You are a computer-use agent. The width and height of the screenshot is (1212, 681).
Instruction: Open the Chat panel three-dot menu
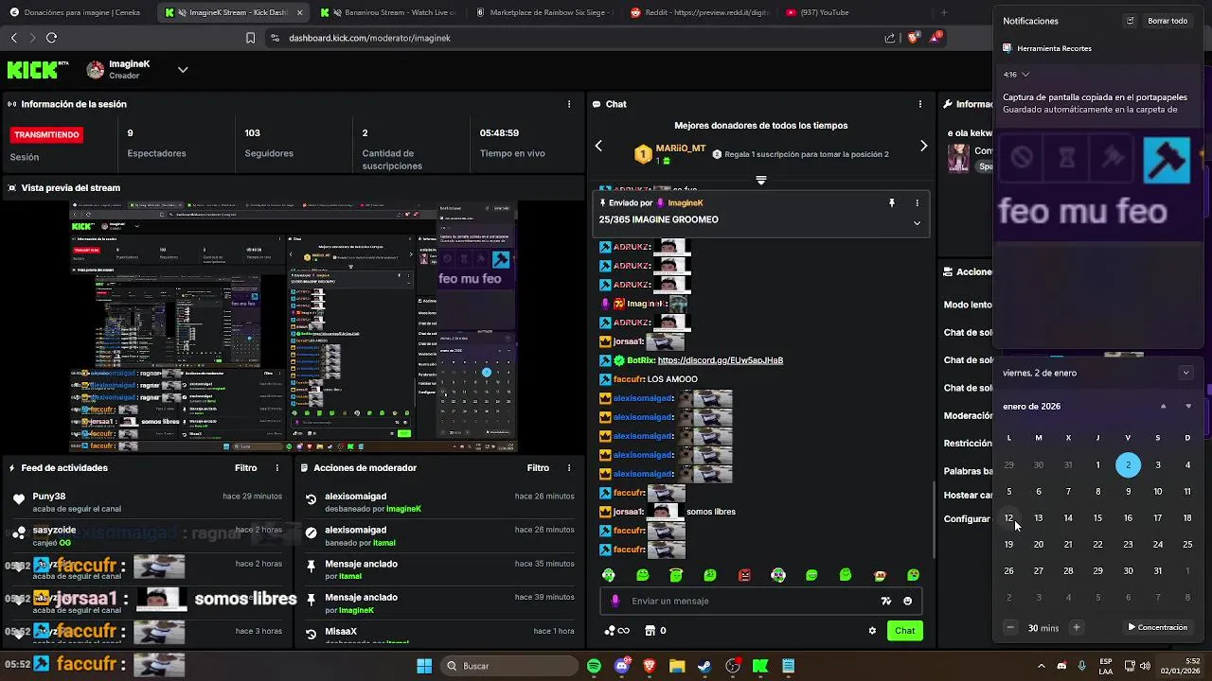[x=920, y=104]
